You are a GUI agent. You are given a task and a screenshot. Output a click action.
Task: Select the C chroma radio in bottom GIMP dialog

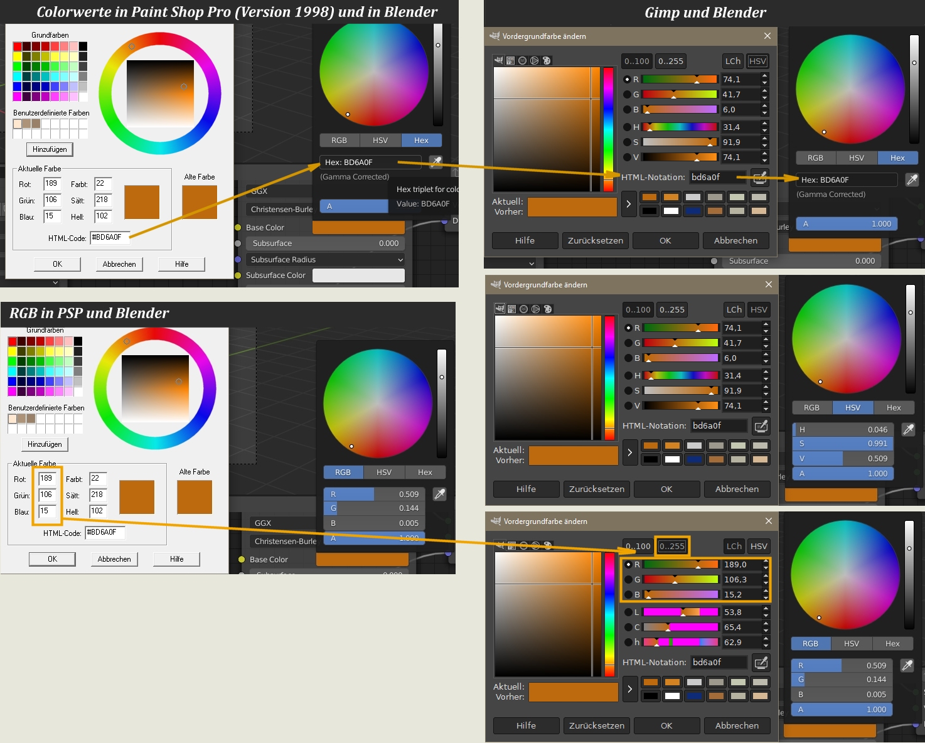(x=628, y=627)
